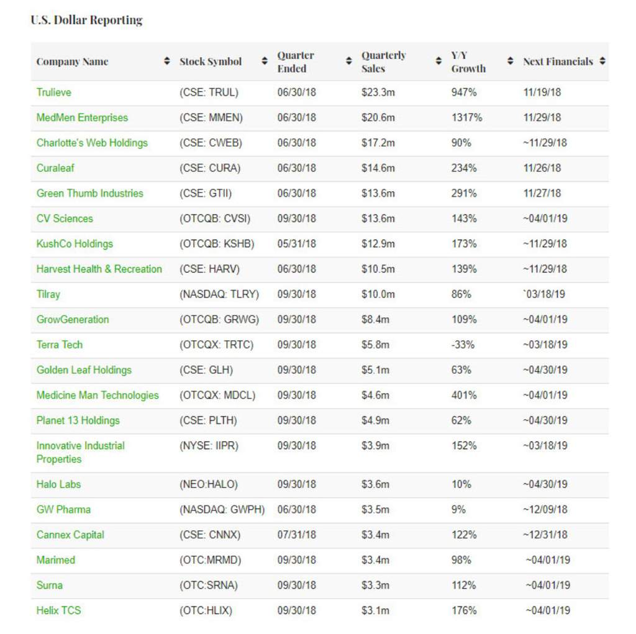This screenshot has height=634, width=636.
Task: Open the GrowGeneration link
Action: [73, 320]
